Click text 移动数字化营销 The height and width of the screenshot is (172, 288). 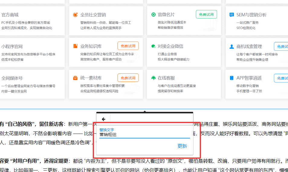pyautogui.click(x=248, y=86)
